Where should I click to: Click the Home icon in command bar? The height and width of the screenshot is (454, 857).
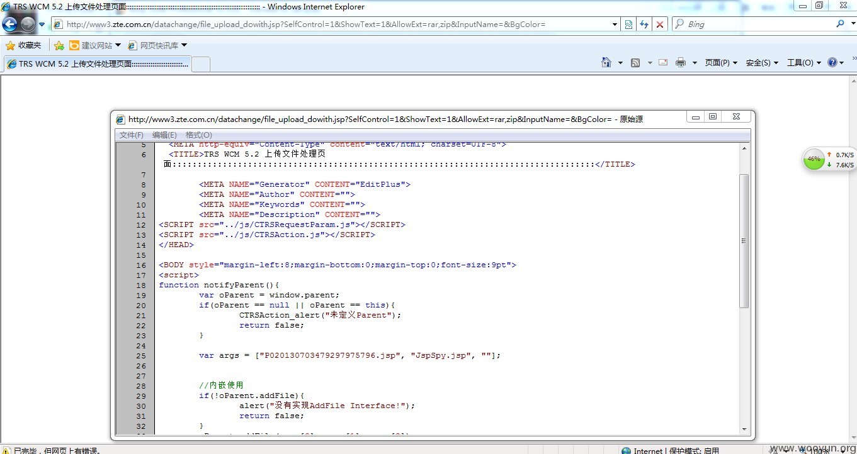606,62
